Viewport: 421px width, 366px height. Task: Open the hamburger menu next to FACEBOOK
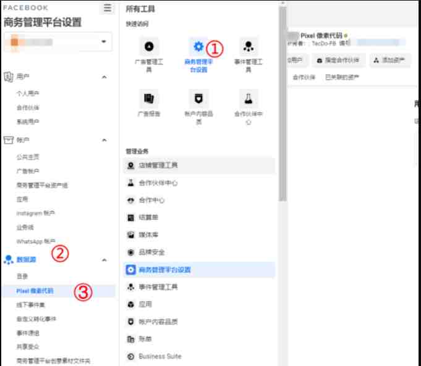click(108, 8)
